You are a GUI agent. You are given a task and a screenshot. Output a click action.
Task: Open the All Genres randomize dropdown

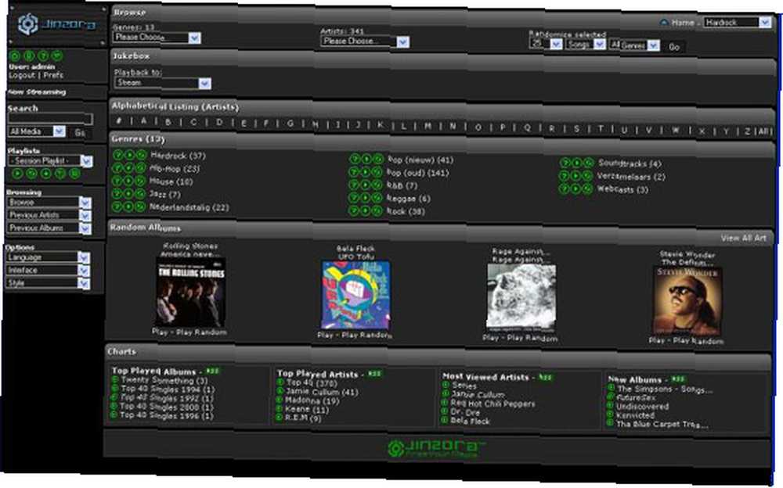click(634, 45)
